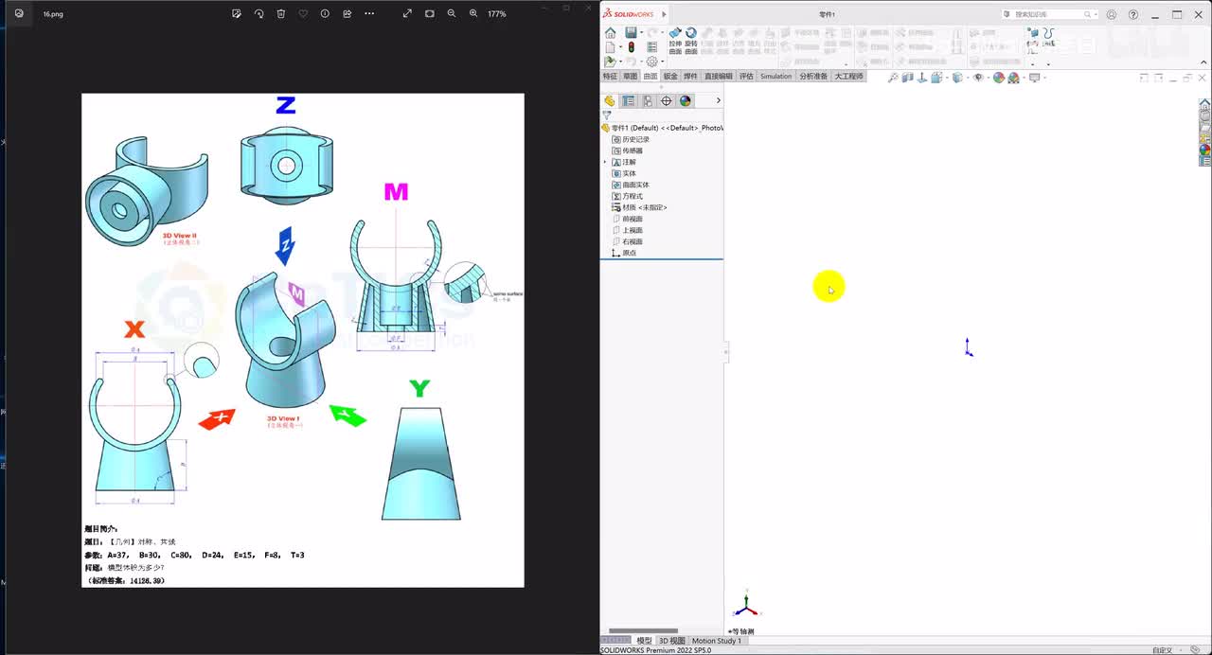Click the Open file icon in SOLIDWORKS
1212x655 pixels.
coord(610,62)
